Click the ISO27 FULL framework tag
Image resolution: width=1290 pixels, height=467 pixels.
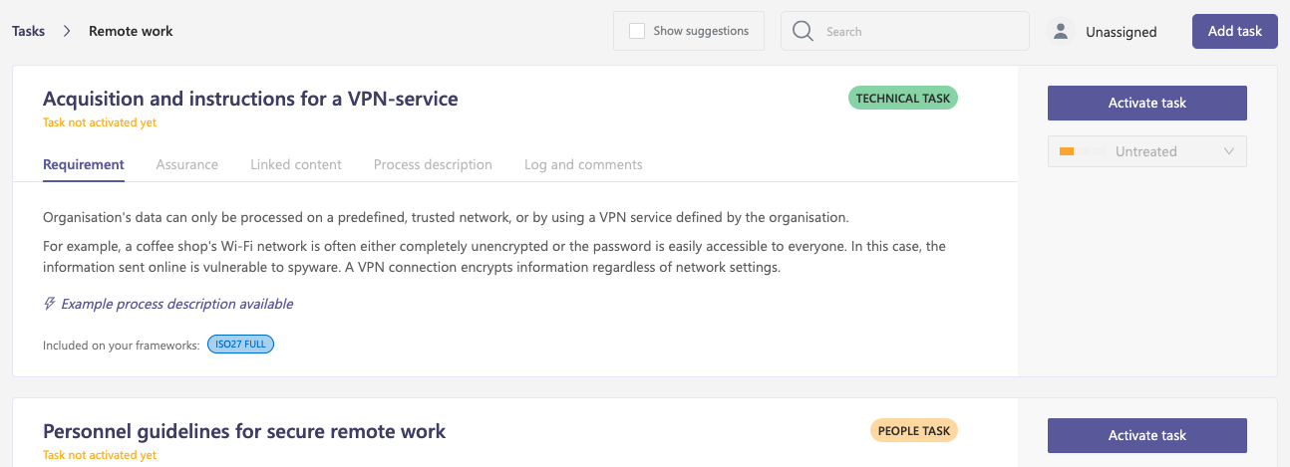click(240, 345)
